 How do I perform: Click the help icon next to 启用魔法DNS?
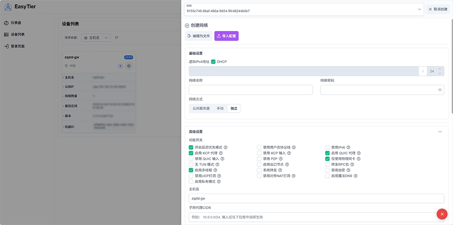pyautogui.click(x=356, y=176)
